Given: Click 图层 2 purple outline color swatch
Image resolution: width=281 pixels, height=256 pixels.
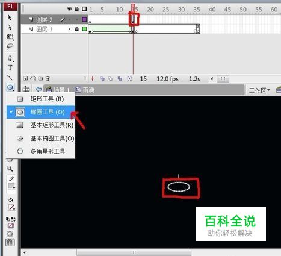Looking at the screenshot, I should click(x=84, y=19).
